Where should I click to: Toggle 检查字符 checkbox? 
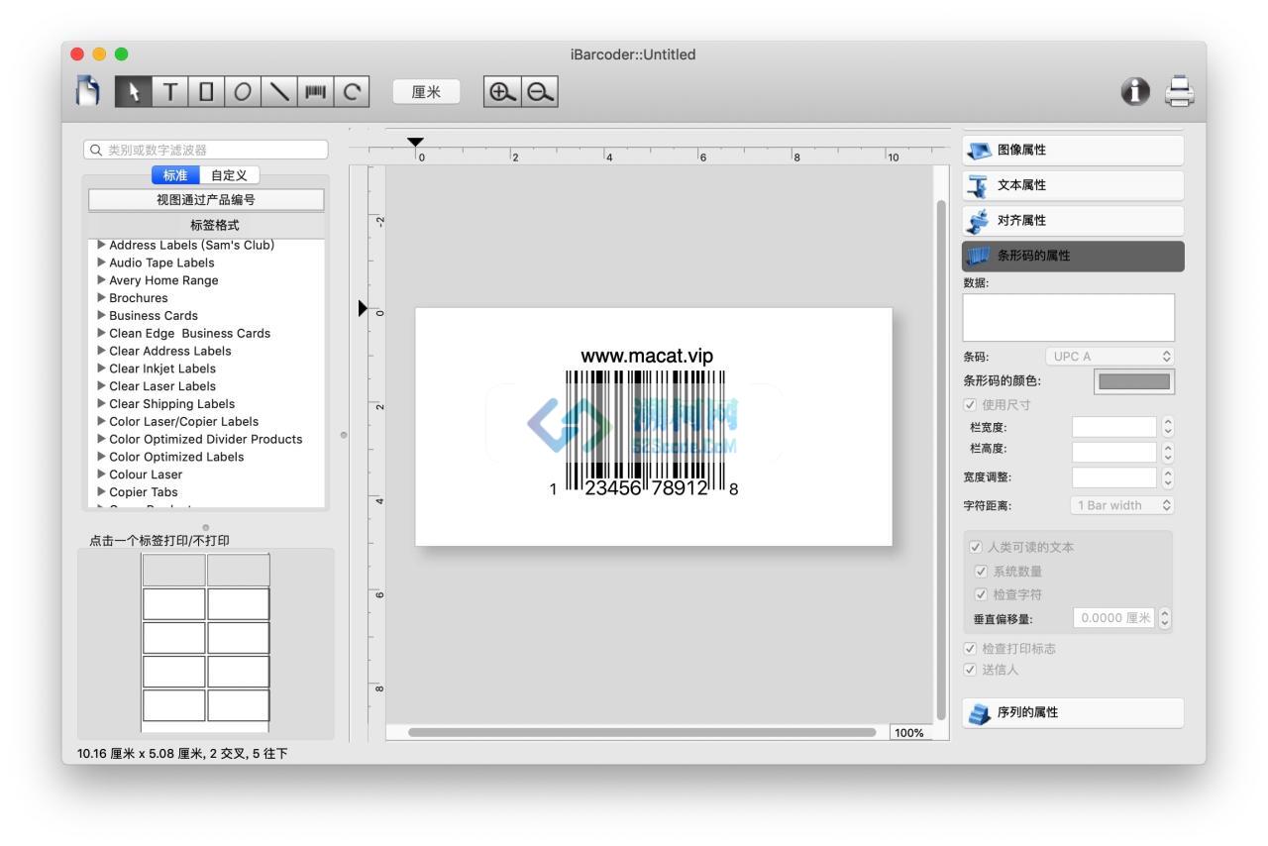pos(981,594)
